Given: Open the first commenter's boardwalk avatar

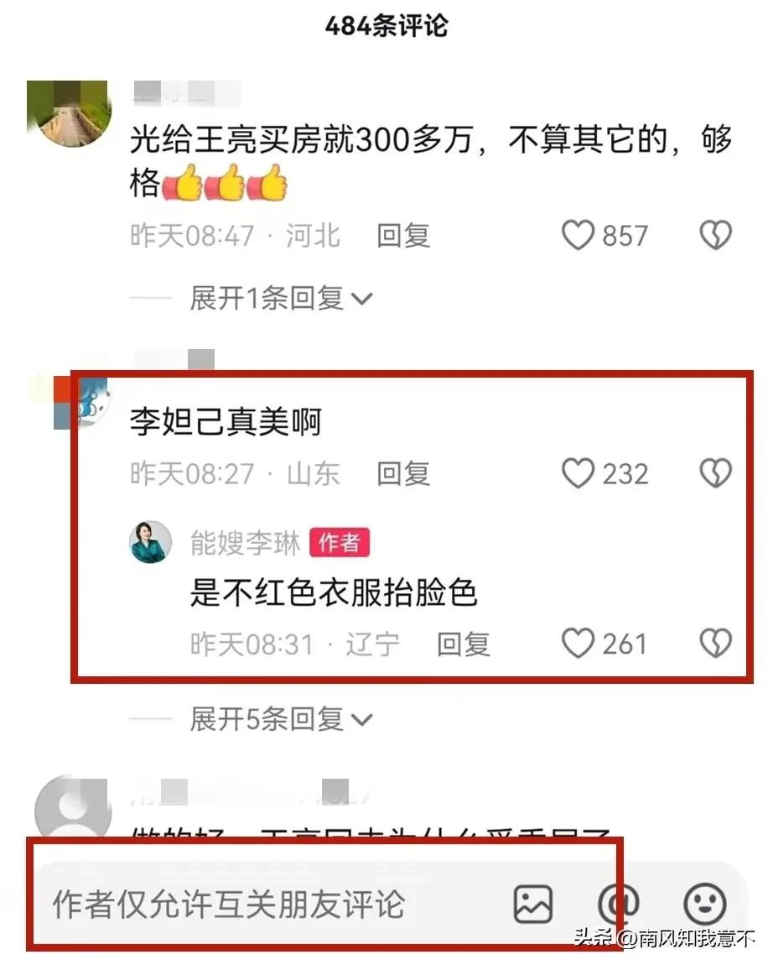Looking at the screenshot, I should [69, 114].
